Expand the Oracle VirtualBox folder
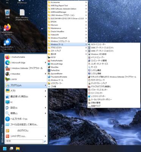The image size is (141, 152). 67,32
